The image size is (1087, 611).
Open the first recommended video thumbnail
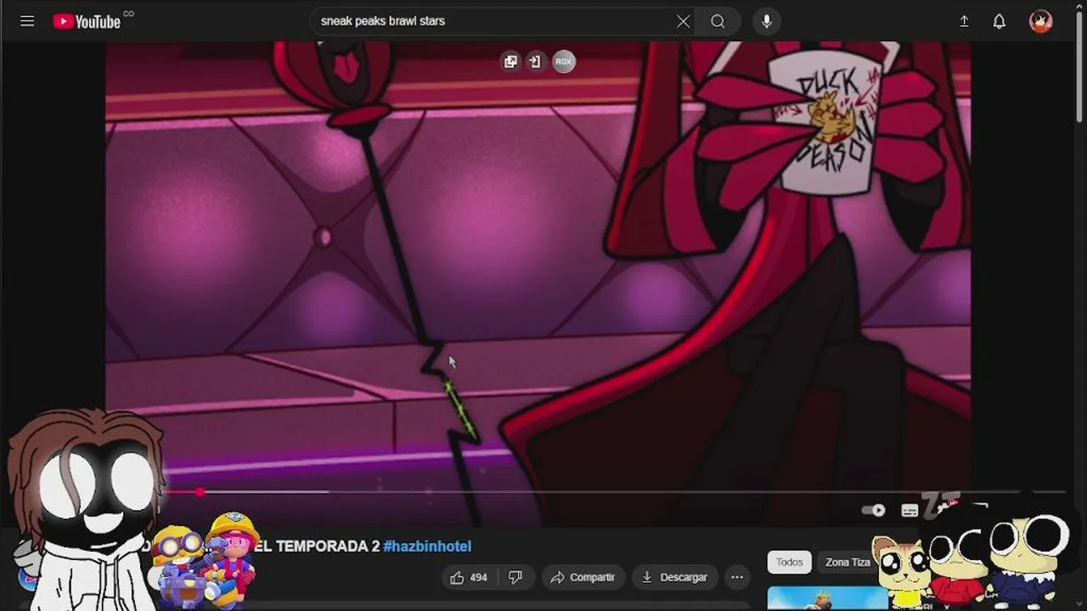828,598
